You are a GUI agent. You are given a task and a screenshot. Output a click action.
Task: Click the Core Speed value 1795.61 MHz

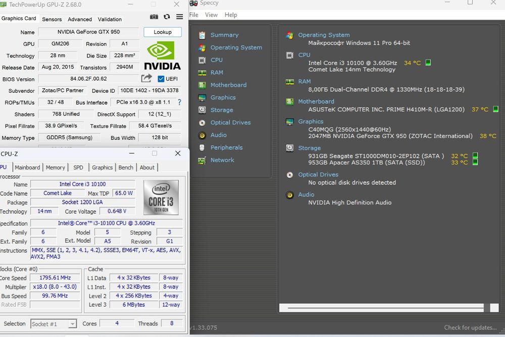pyautogui.click(x=55, y=277)
